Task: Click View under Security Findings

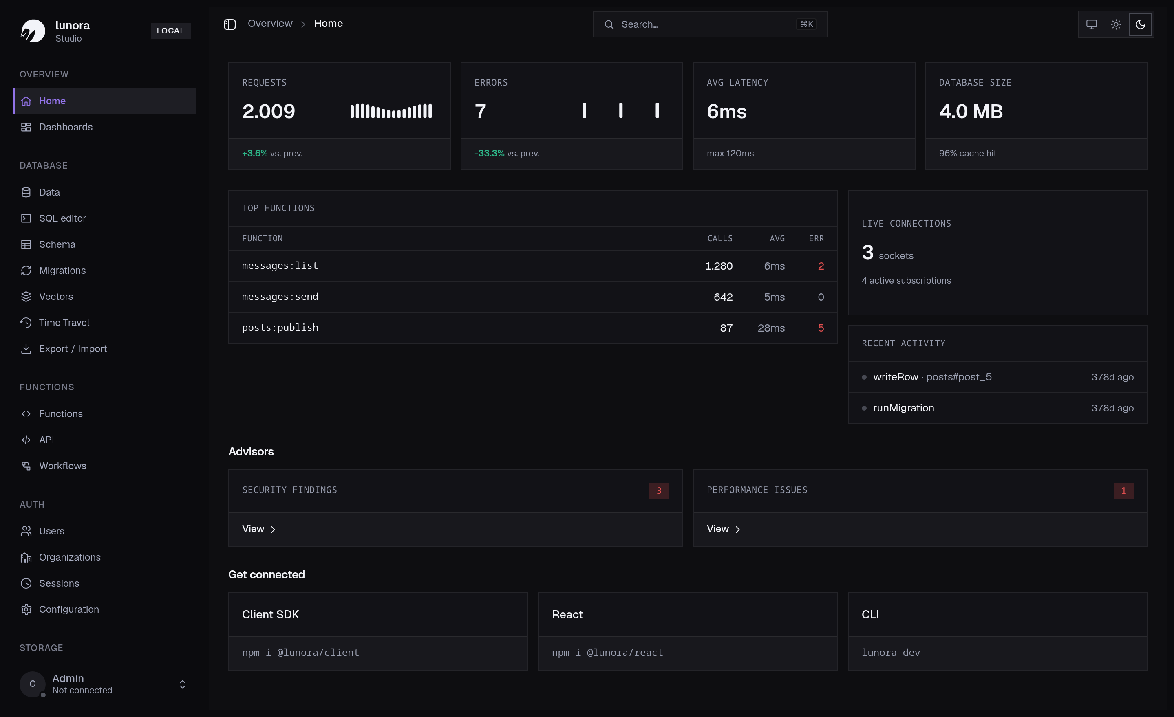Action: (x=259, y=529)
